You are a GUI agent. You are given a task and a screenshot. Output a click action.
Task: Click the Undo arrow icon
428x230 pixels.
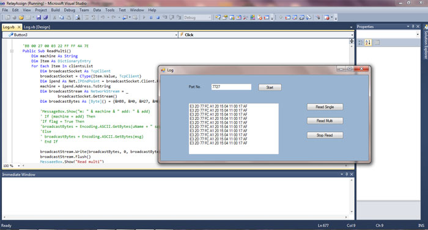point(103,18)
